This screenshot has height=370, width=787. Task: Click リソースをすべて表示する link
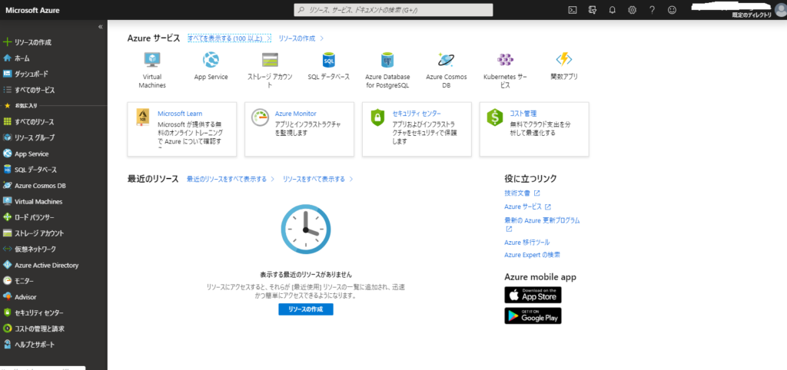click(318, 179)
